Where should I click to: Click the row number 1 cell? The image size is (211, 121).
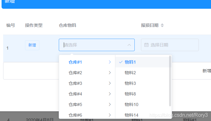click(x=8, y=48)
